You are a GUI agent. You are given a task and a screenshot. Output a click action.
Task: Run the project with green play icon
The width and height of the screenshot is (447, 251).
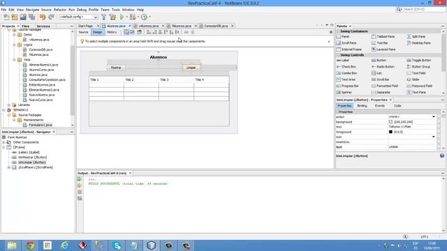pyautogui.click(x=122, y=17)
